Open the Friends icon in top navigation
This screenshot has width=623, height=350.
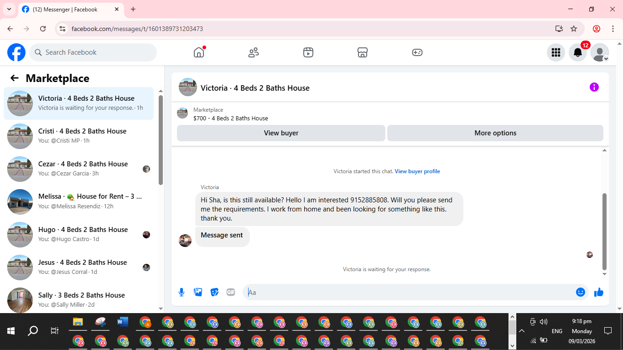(x=254, y=52)
